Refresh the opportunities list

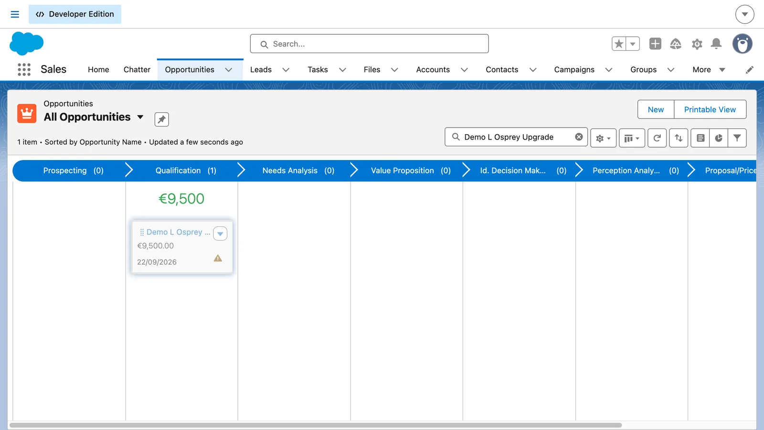pos(657,138)
